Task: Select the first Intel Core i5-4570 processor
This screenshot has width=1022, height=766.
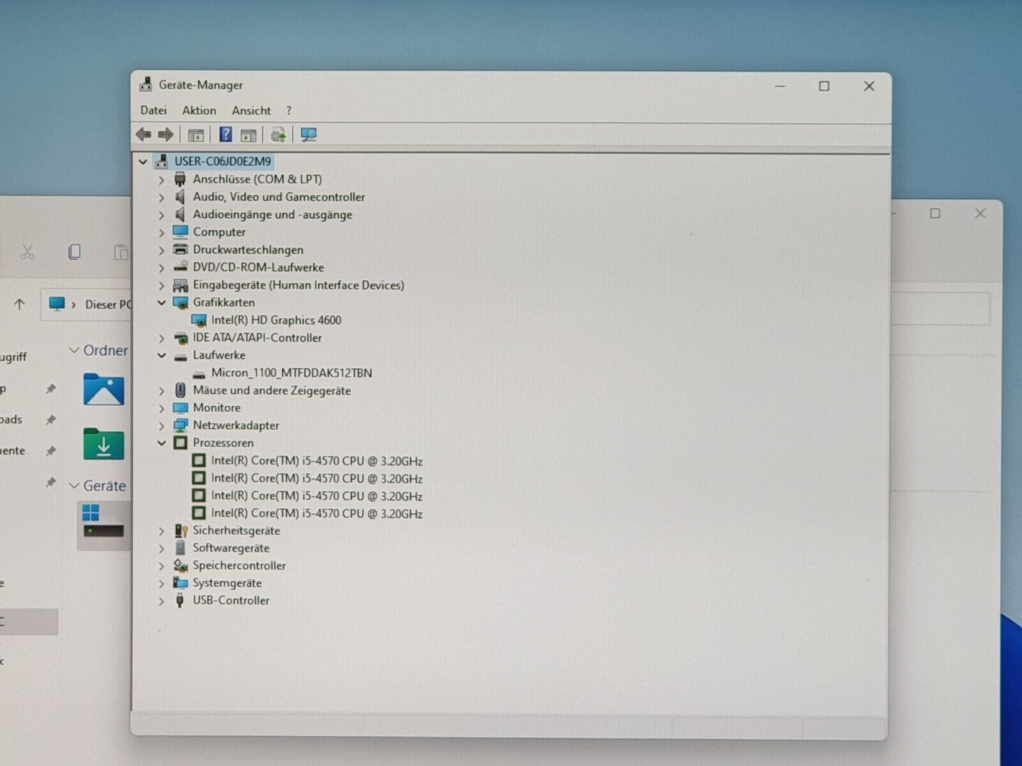Action: pos(316,461)
